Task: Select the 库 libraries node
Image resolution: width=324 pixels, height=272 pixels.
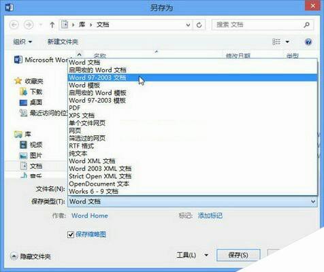Action: pyautogui.click(x=22, y=134)
